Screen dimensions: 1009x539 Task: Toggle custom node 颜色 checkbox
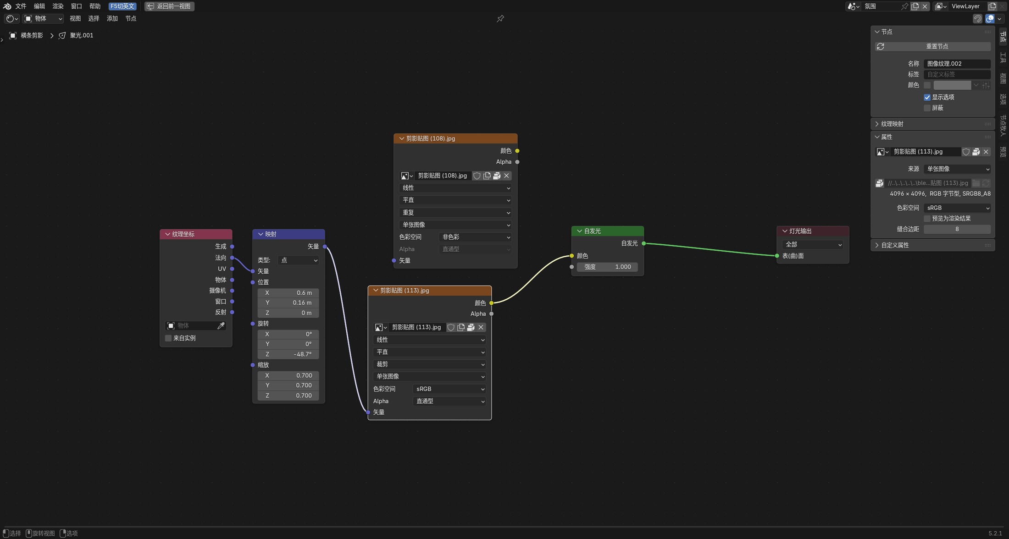point(927,85)
